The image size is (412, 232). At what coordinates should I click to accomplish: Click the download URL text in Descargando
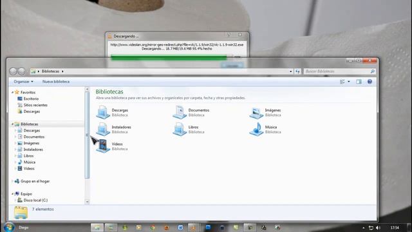[x=177, y=44]
